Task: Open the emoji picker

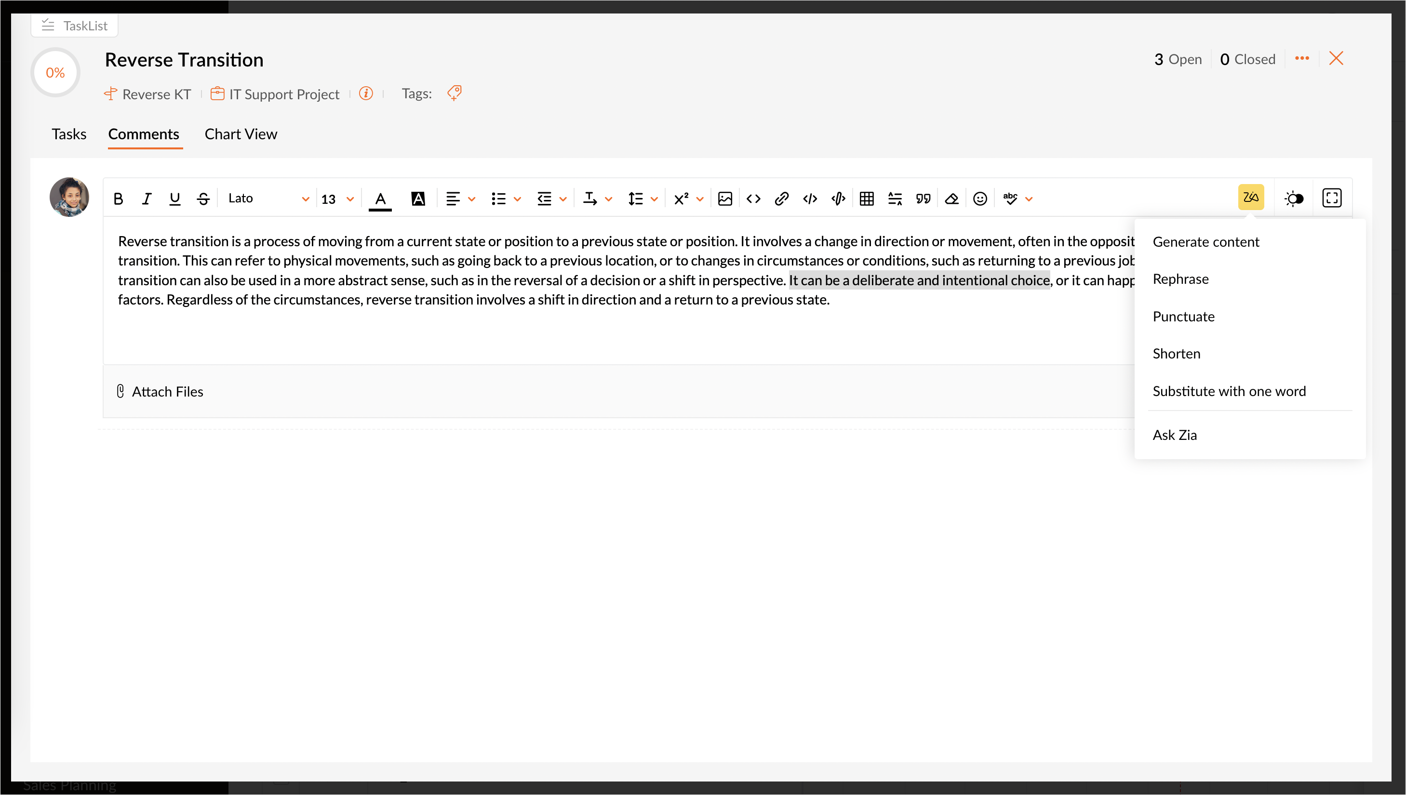Action: coord(980,199)
